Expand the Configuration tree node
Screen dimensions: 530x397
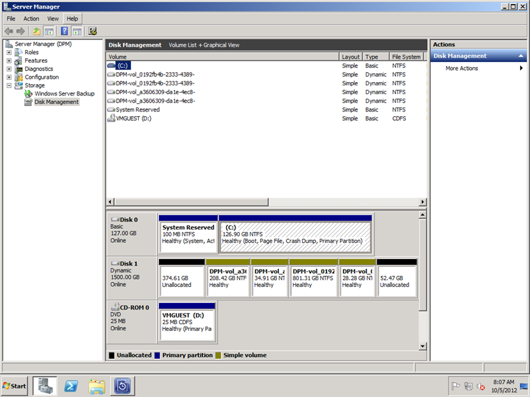click(9, 77)
